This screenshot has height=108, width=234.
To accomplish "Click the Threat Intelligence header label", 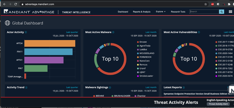I will tap(76, 12).
